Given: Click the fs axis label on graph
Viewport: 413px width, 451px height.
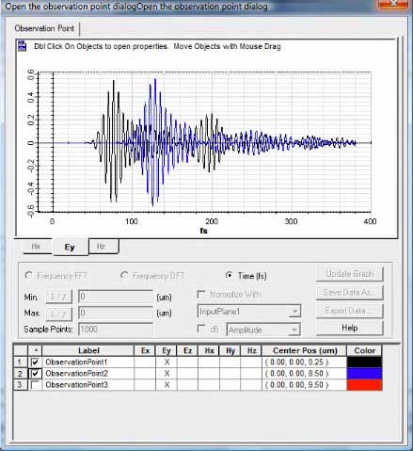Looking at the screenshot, I should tap(203, 231).
